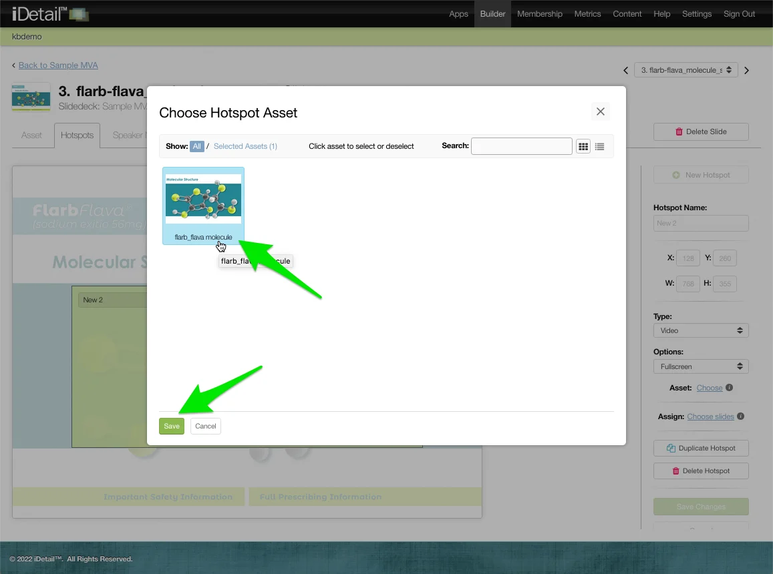Click Important Safety Information bar
This screenshot has height=574, width=773.
point(129,497)
